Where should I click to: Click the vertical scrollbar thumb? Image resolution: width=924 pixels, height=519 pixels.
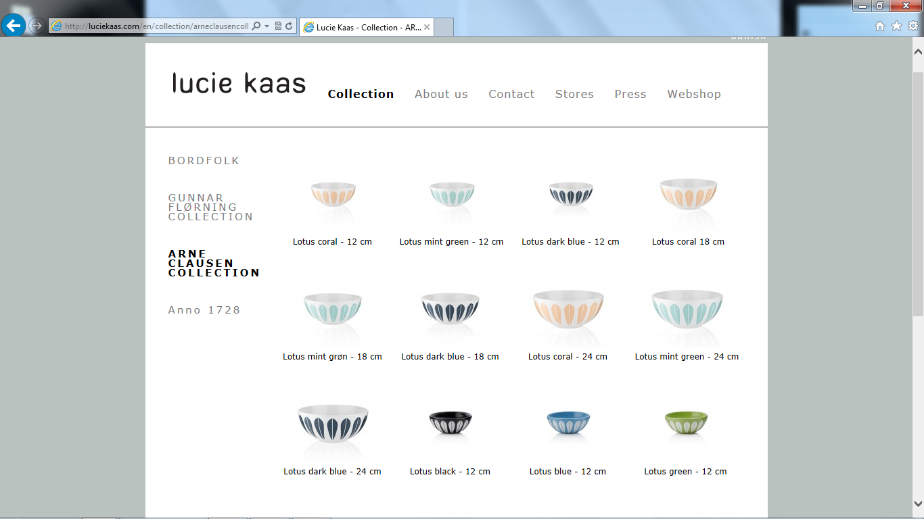tap(918, 193)
